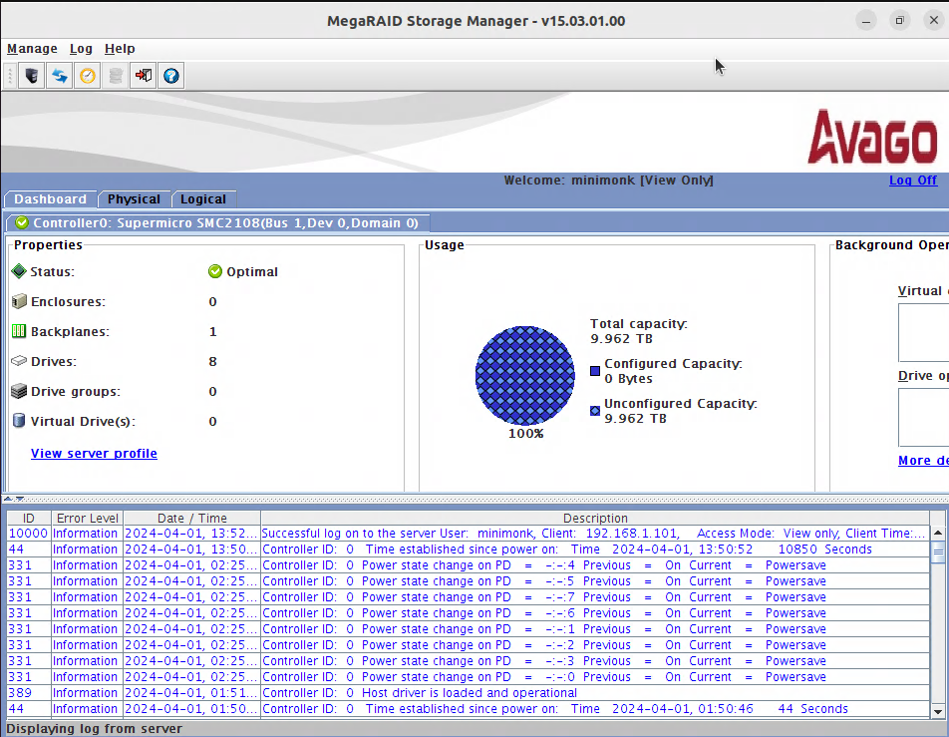Click the Description column header
The width and height of the screenshot is (949, 737).
595,519
